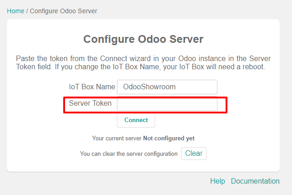
Task: Focus the IoT Box Name input field
Action: [x=167, y=87]
